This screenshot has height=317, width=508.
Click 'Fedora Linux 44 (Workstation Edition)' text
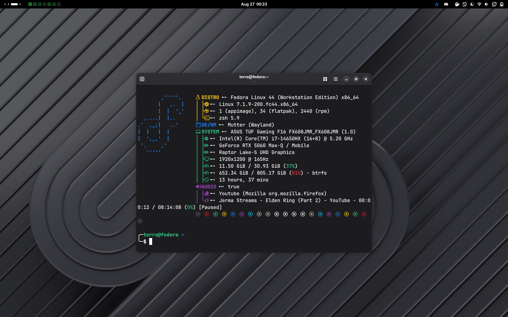pos(284,97)
